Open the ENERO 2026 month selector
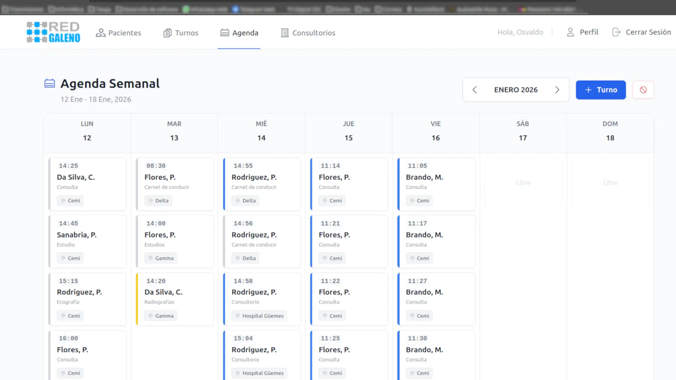The width and height of the screenshot is (676, 380). pyautogui.click(x=515, y=90)
